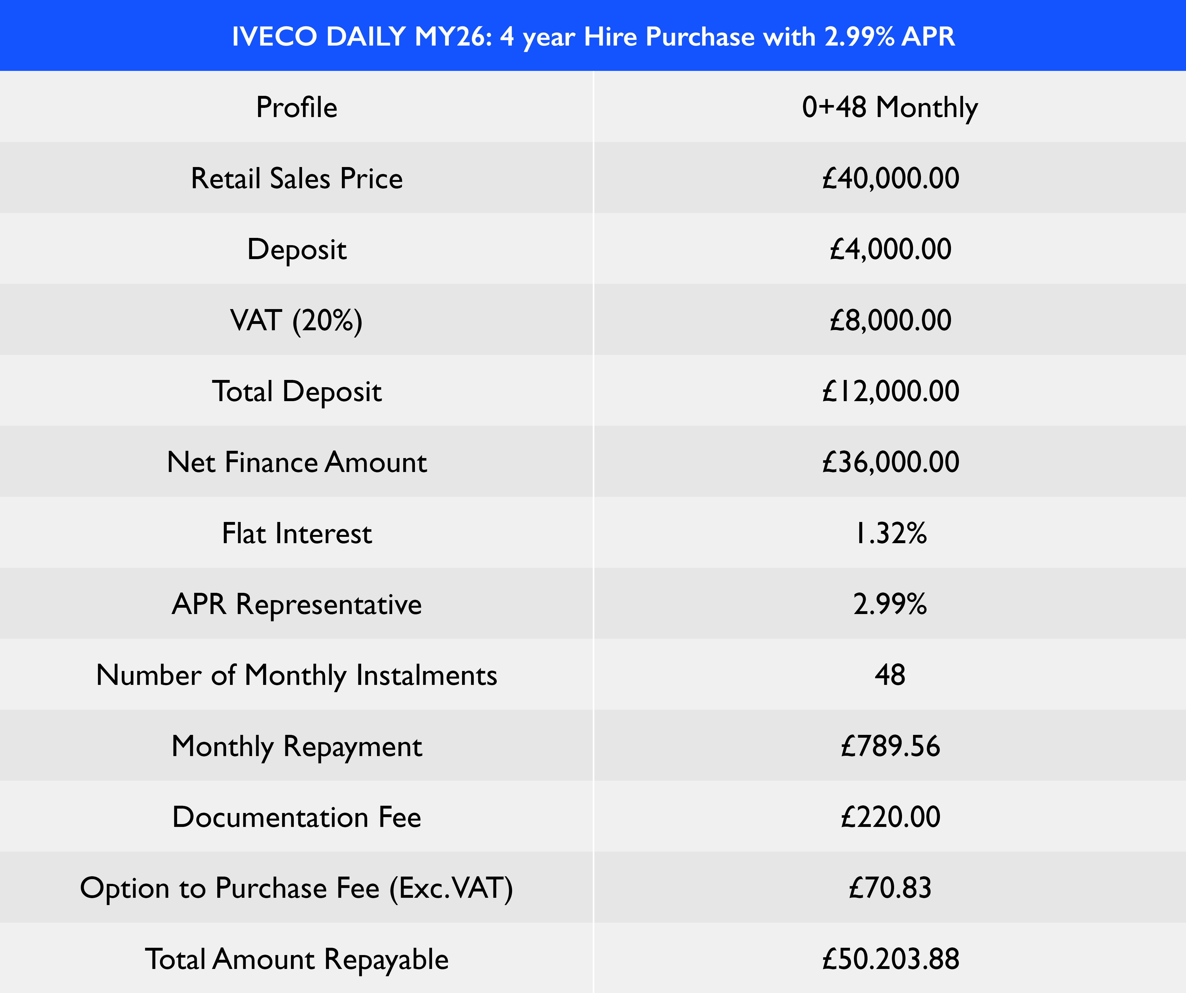Click the blue IVECO DAILY MY26 header title

(593, 37)
